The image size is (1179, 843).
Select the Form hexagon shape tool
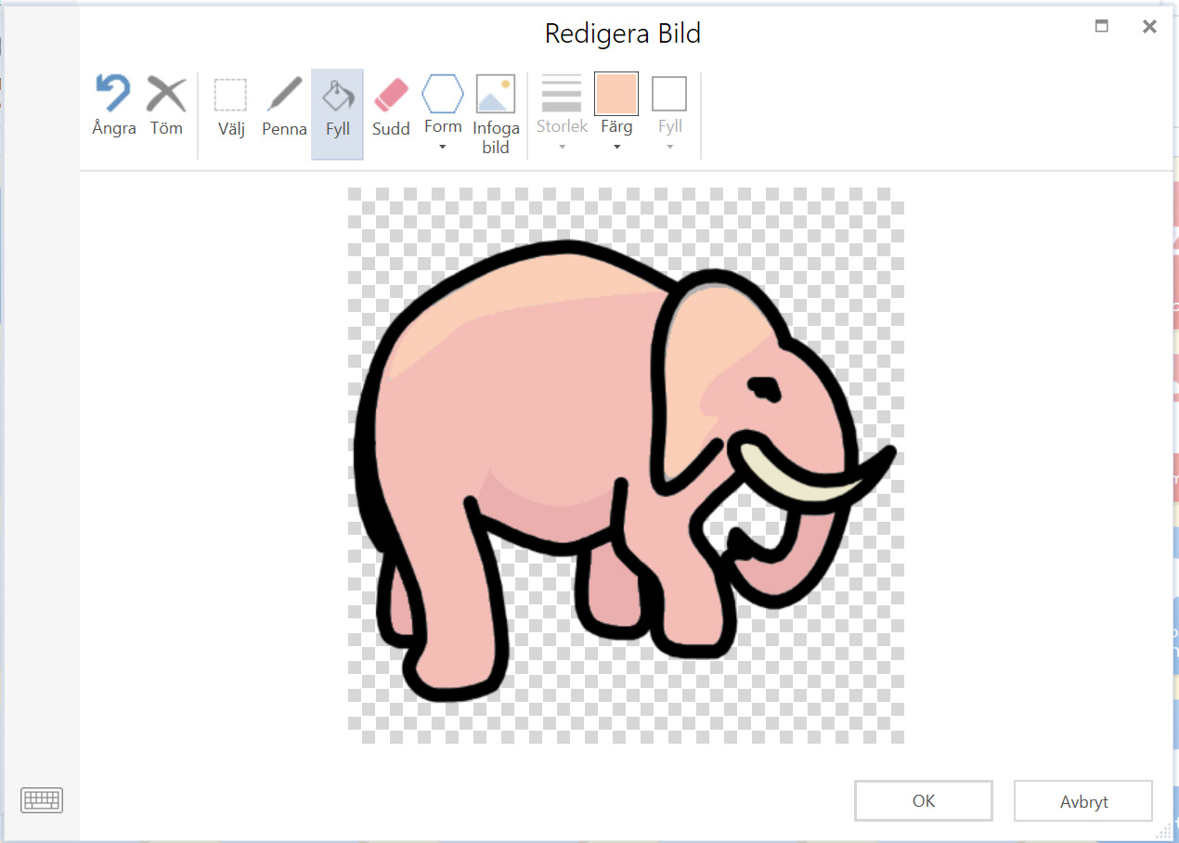[x=443, y=94]
